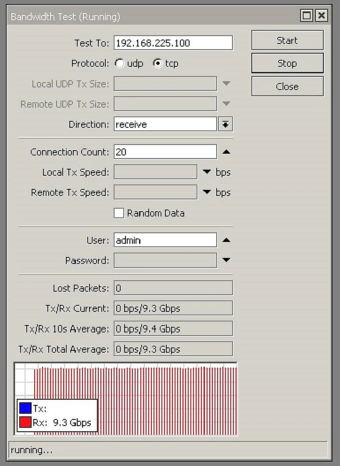Viewport: 340px width, 466px height.
Task: Select the tcp protocol radio button
Action: [157, 64]
